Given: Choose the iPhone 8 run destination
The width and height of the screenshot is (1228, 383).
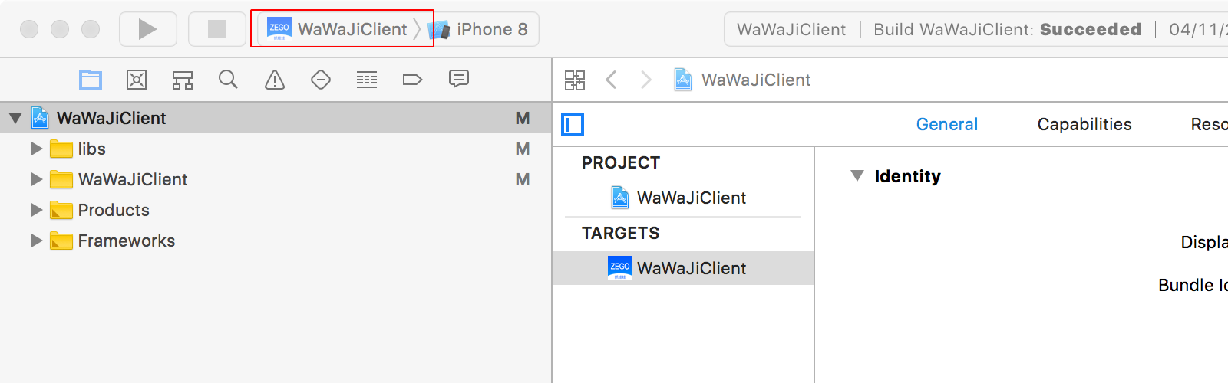Looking at the screenshot, I should point(478,29).
